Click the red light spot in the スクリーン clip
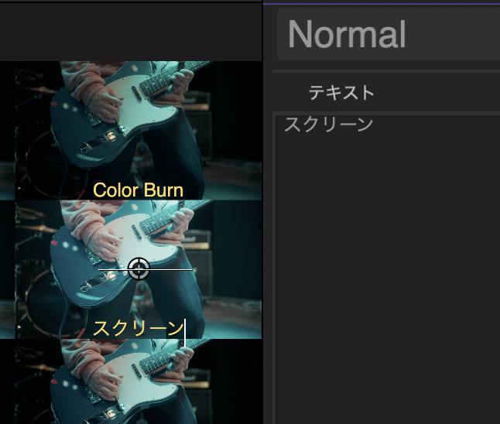 [x=54, y=243]
